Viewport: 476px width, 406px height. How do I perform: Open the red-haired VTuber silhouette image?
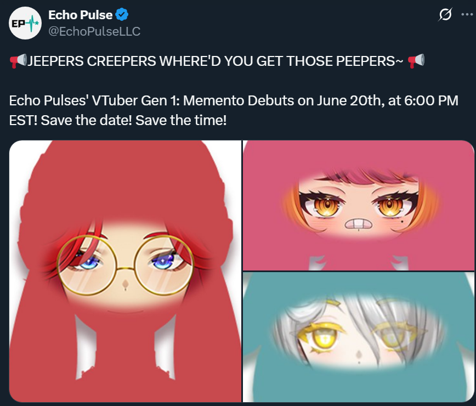tap(125, 271)
